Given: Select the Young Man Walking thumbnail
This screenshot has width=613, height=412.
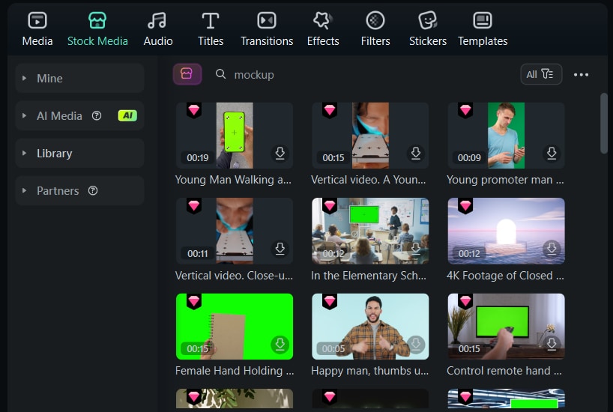Looking at the screenshot, I should [x=235, y=136].
